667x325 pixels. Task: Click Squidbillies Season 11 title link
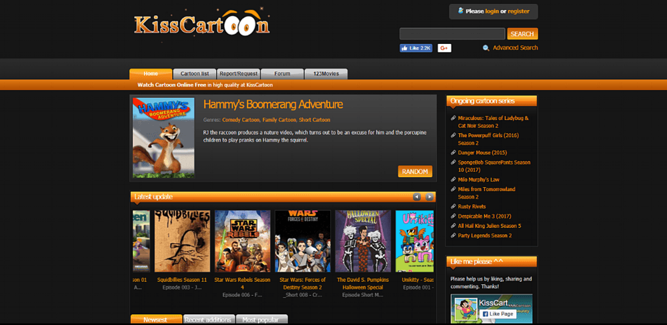tap(182, 280)
